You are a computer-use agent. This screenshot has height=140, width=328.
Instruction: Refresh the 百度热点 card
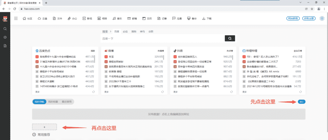94,92
